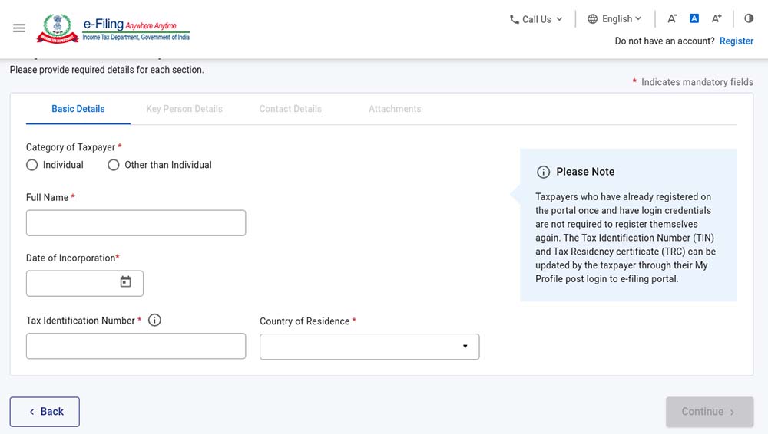Open the hamburger navigation menu
768x434 pixels.
click(x=19, y=28)
